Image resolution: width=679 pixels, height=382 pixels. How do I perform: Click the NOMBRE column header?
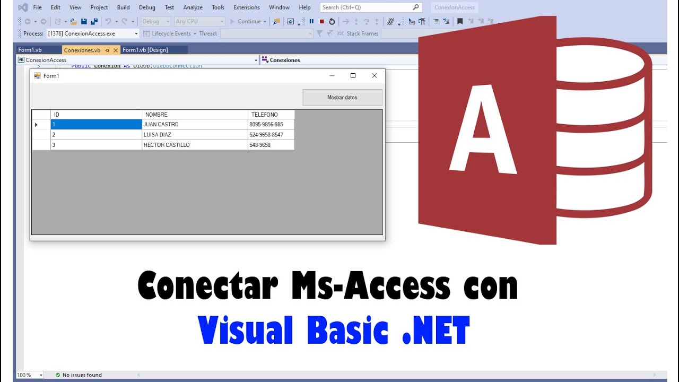(195, 115)
